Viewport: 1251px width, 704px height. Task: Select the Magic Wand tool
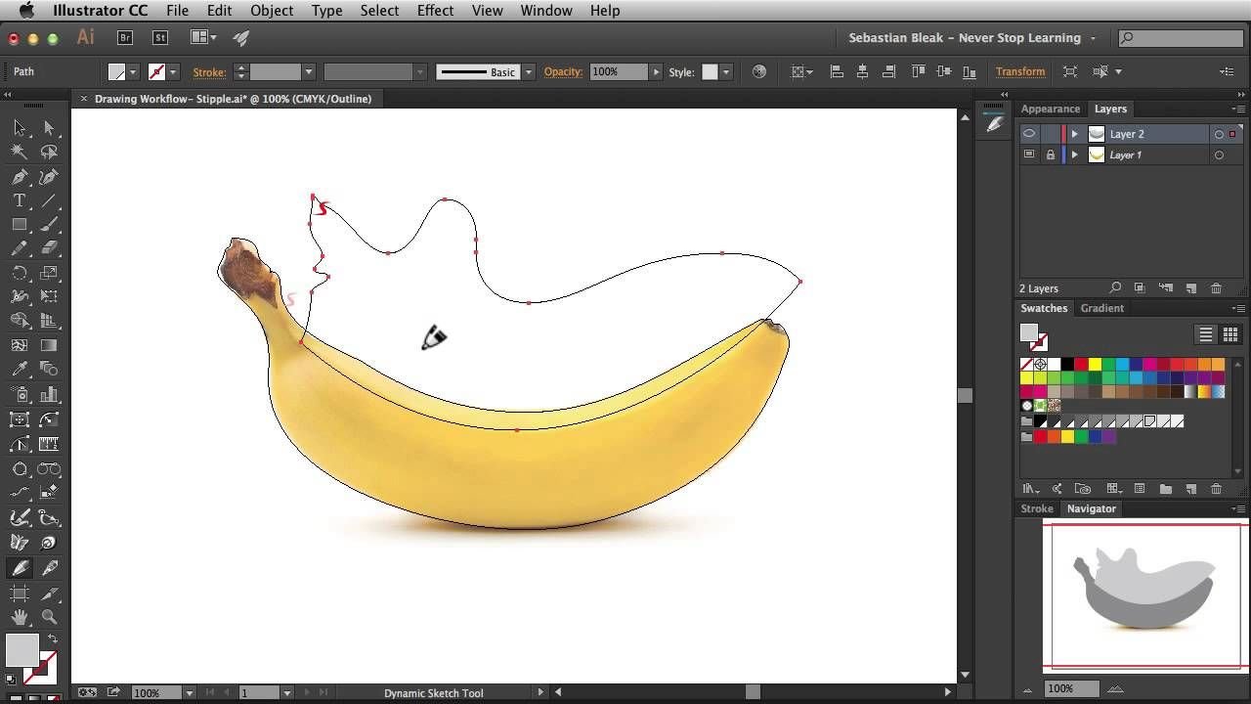pyautogui.click(x=20, y=153)
